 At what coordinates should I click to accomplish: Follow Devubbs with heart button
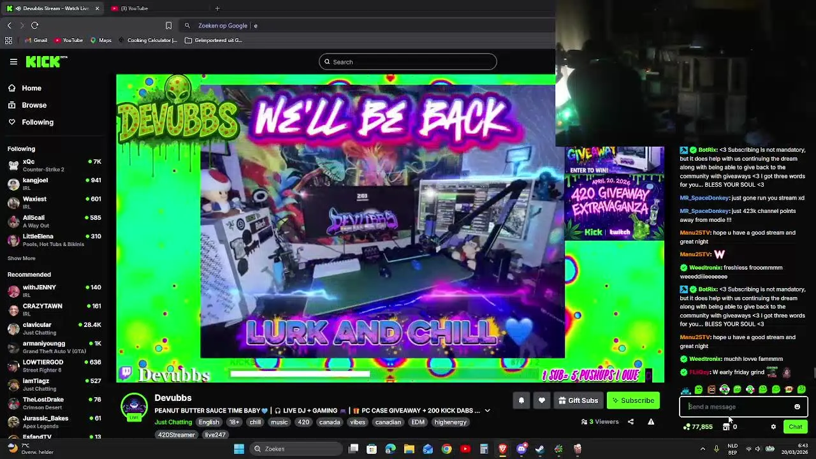542,400
